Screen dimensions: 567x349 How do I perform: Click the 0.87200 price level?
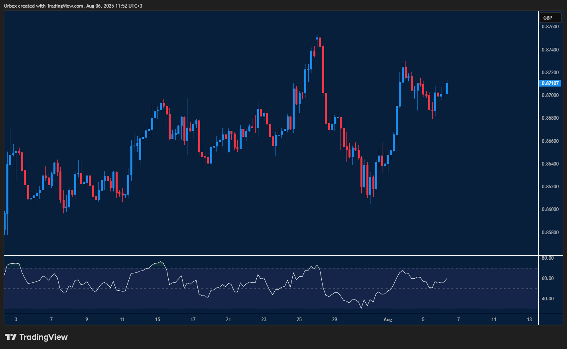pos(551,72)
